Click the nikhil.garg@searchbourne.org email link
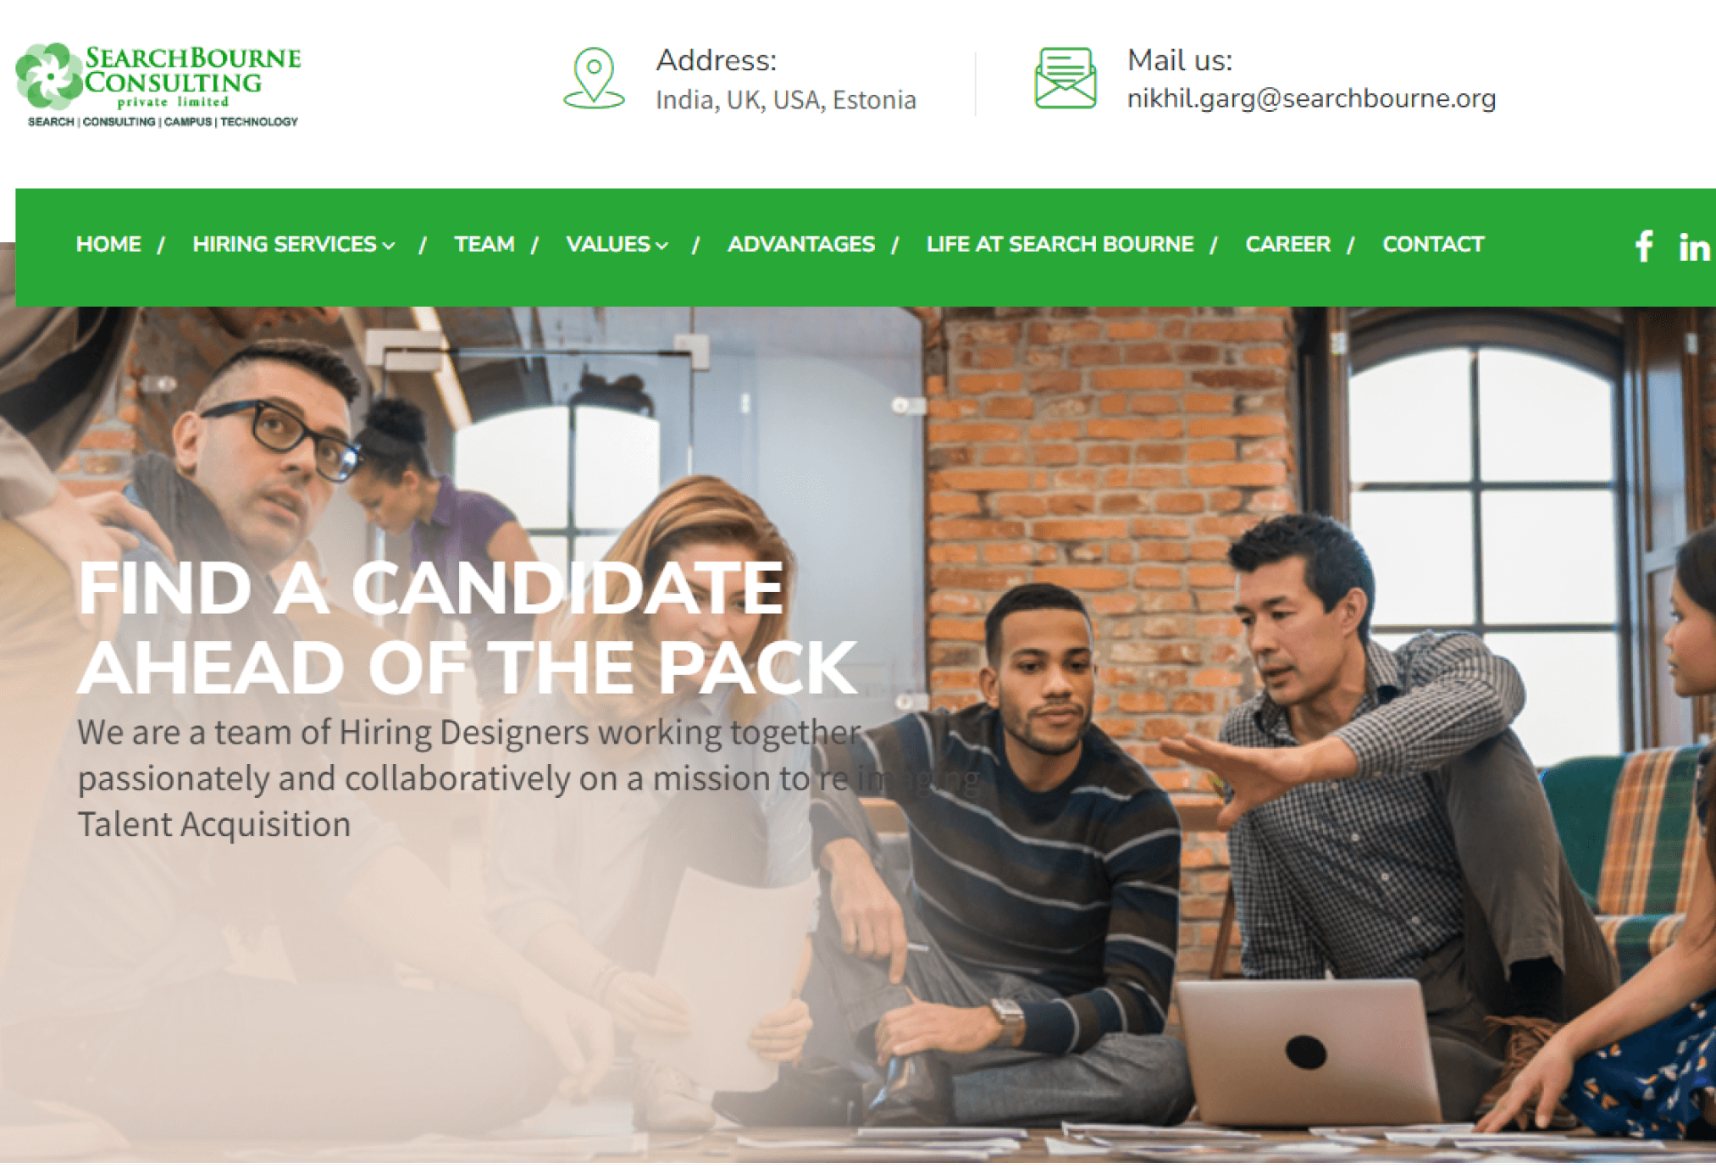Image resolution: width=1716 pixels, height=1174 pixels. point(1311,98)
